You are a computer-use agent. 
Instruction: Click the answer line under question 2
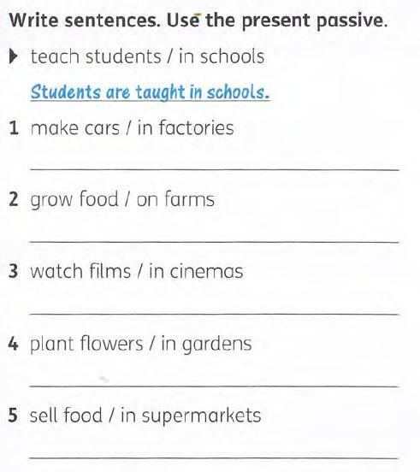coord(215,241)
